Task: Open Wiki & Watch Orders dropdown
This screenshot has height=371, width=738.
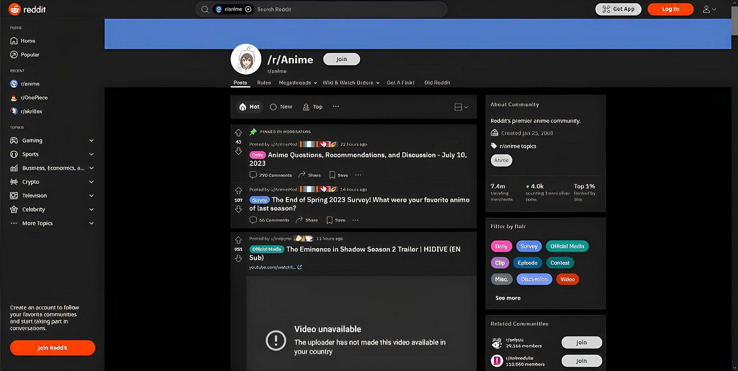Action: click(351, 83)
